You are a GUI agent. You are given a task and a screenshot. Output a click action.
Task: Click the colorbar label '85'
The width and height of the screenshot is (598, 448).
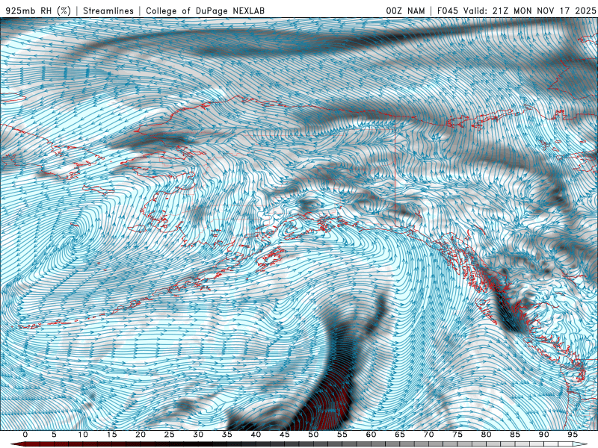[x=515, y=435]
